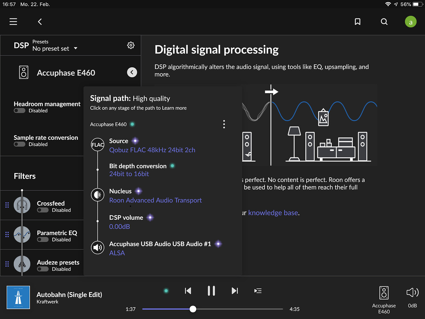This screenshot has width=425, height=319.
Task: Open the bookmark icon in top bar
Action: [358, 22]
